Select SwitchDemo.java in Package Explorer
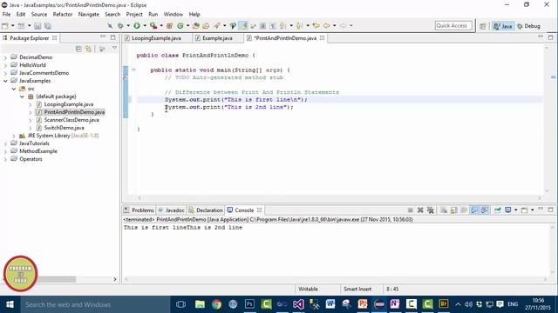Image resolution: width=558 pixels, height=313 pixels. [x=64, y=128]
